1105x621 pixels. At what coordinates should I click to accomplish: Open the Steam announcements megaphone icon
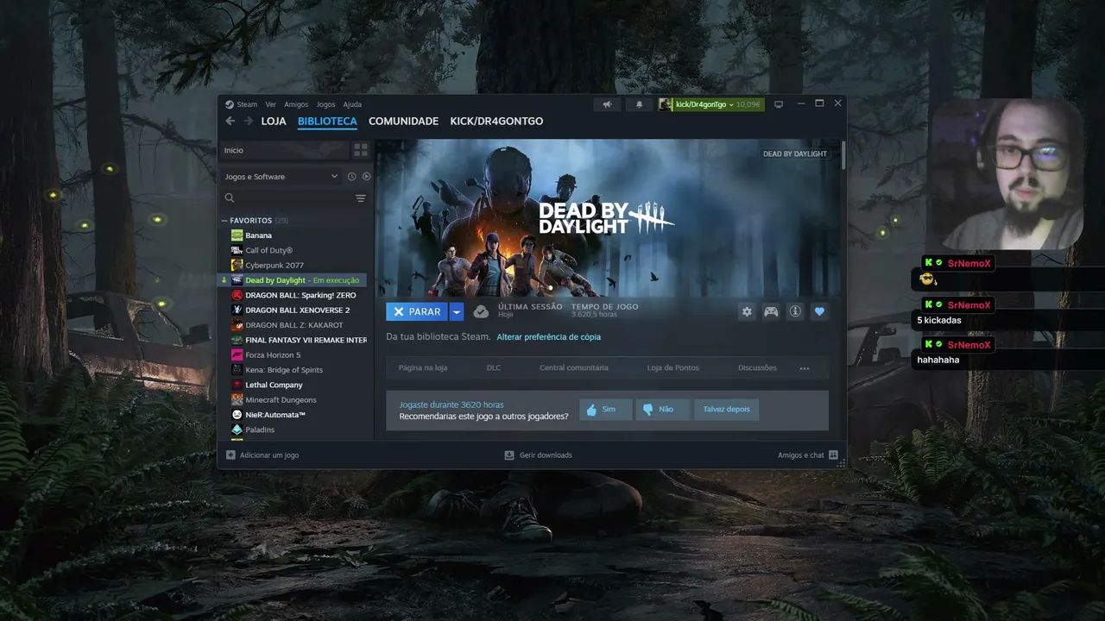tap(608, 104)
